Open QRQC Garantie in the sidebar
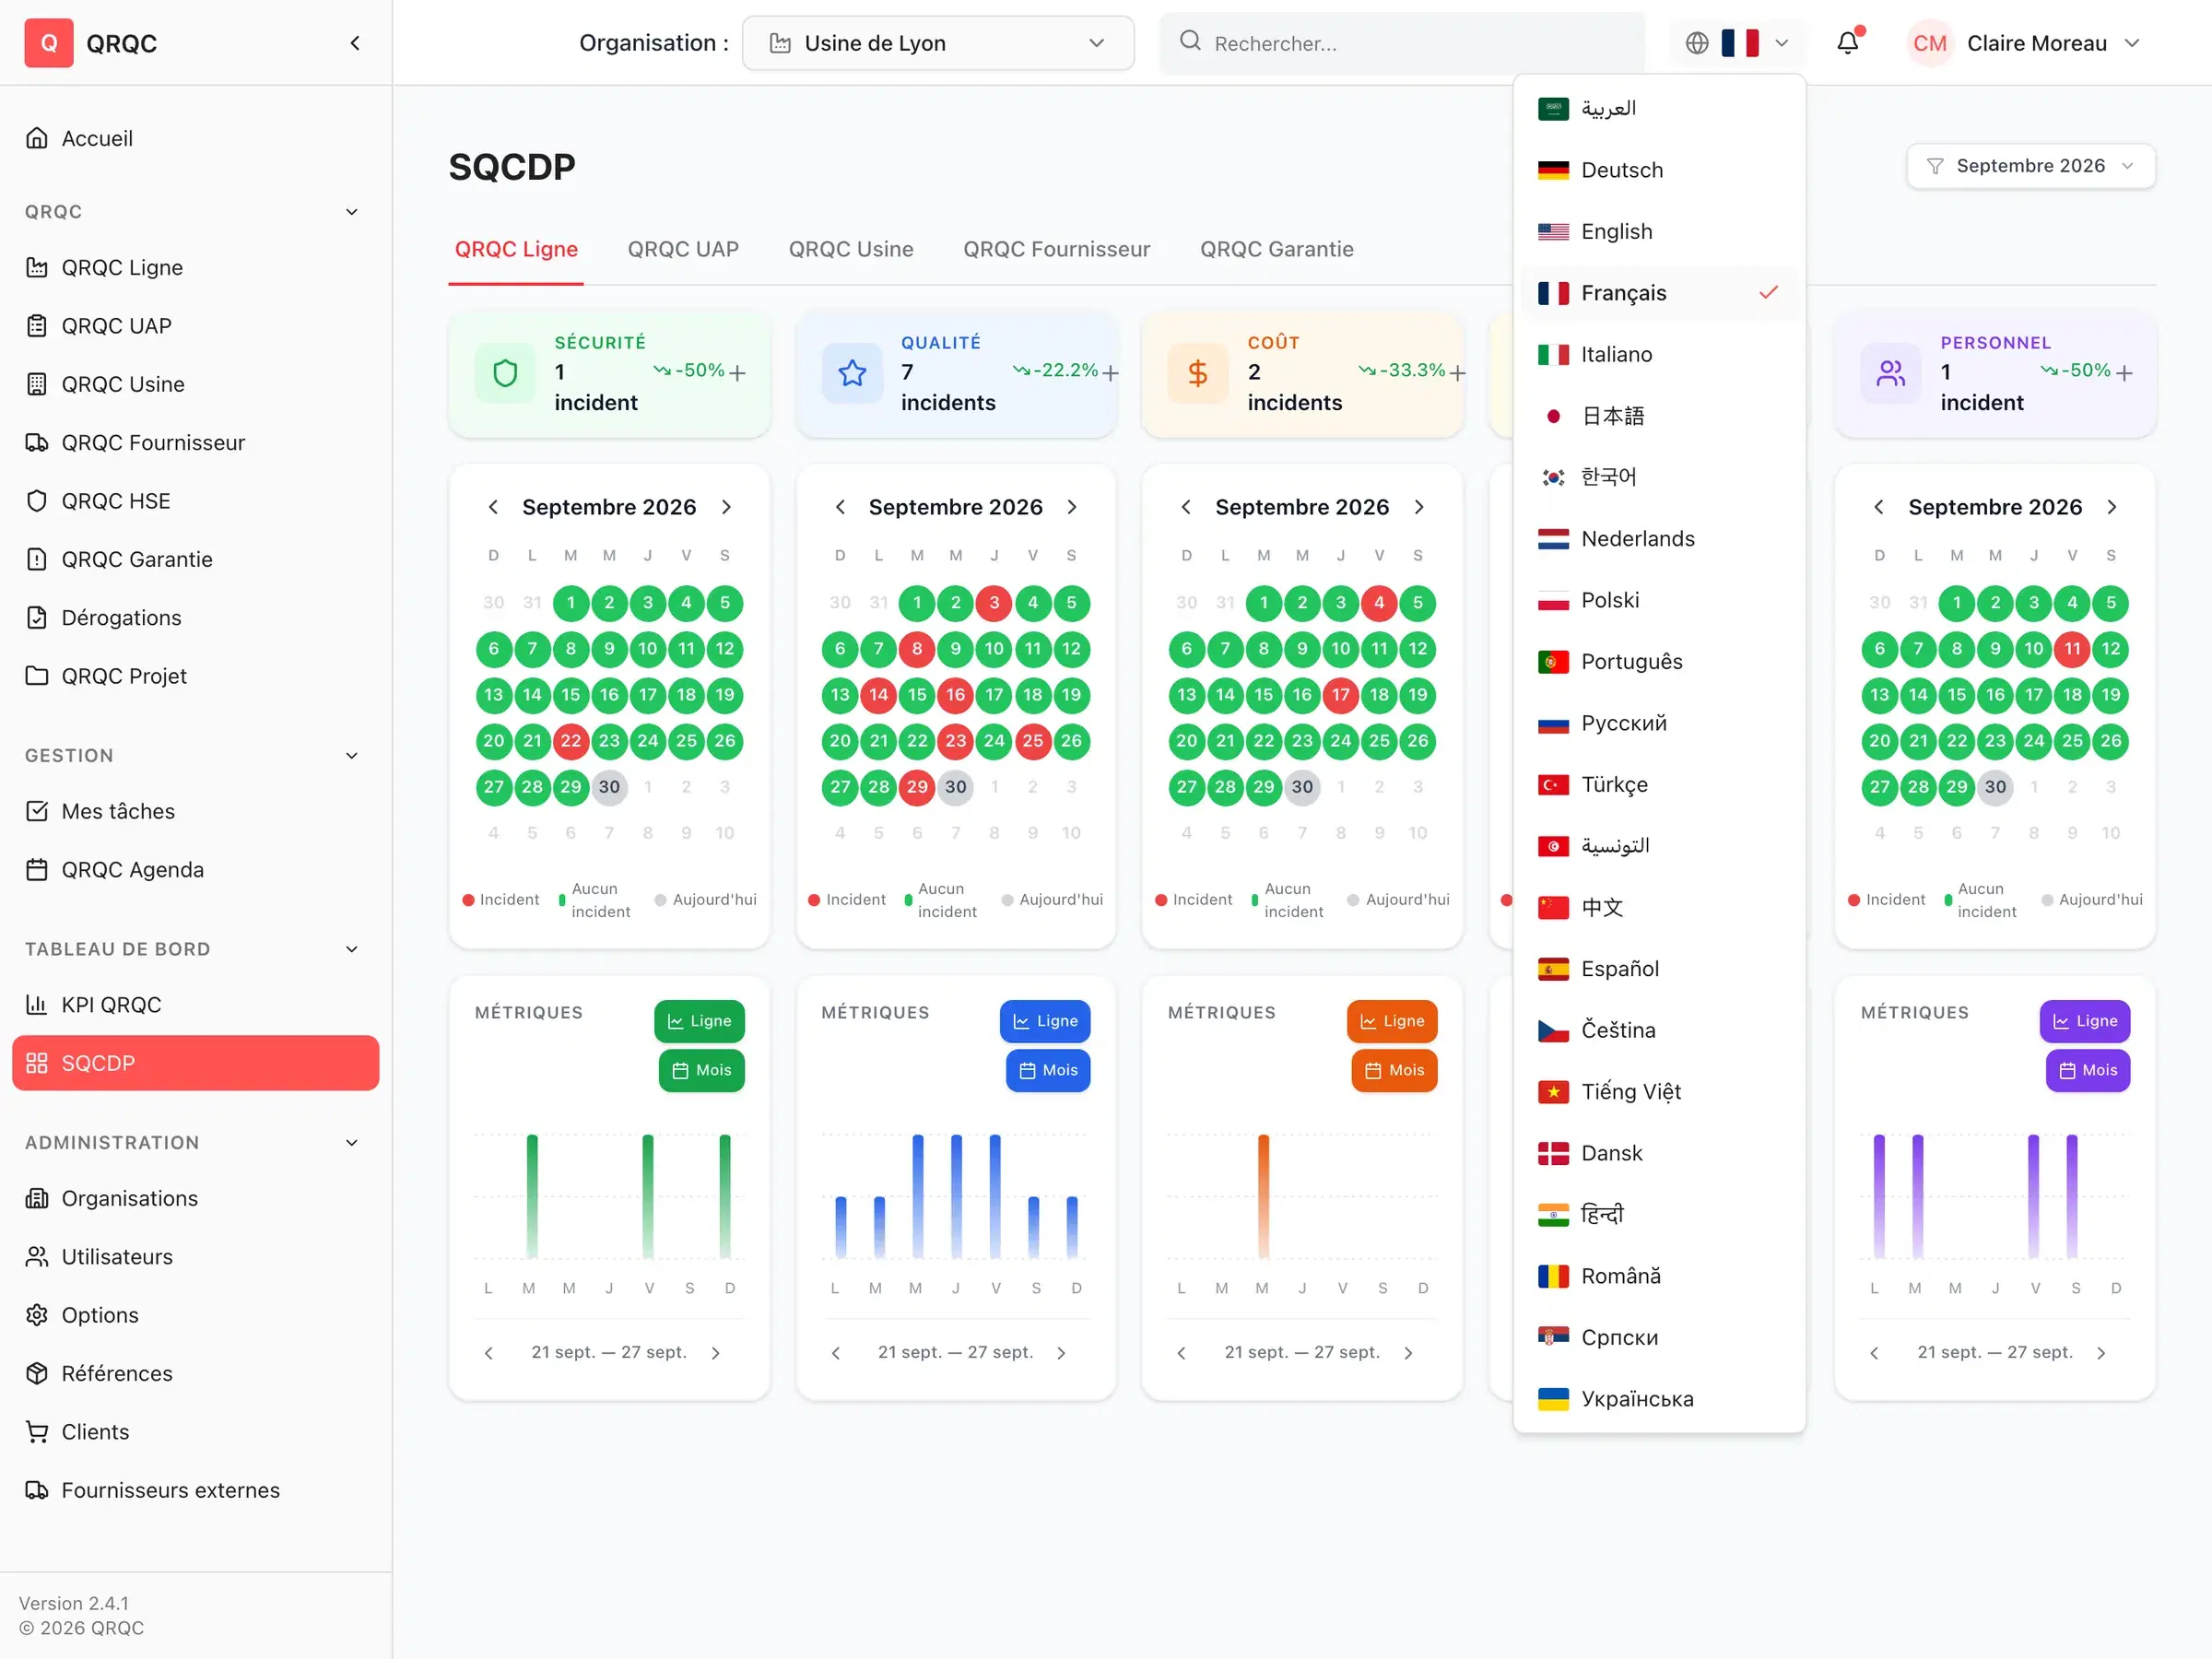The width and height of the screenshot is (2212, 1659). 196,559
